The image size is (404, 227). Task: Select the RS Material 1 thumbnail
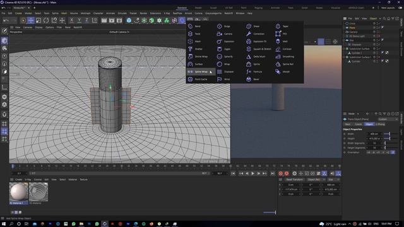point(19,192)
